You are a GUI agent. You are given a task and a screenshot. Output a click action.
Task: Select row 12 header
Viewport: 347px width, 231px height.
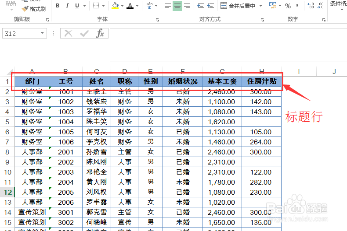point(7,192)
